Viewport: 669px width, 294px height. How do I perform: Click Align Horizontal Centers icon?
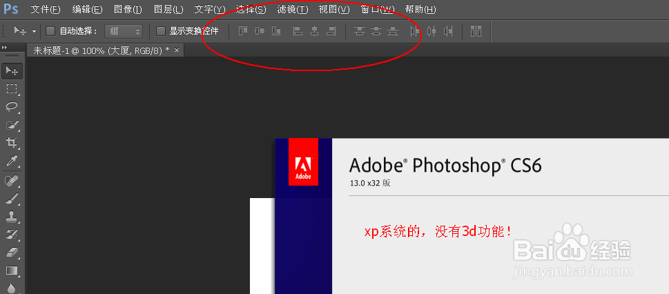click(314, 31)
